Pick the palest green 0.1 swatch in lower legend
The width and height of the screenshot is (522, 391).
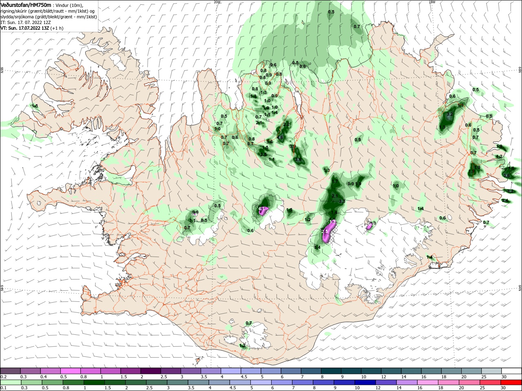pos(10,382)
